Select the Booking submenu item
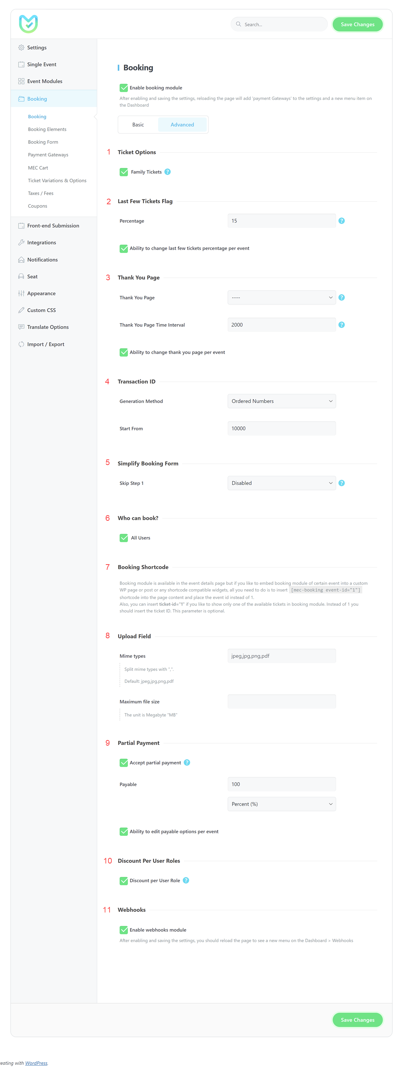 pos(37,117)
